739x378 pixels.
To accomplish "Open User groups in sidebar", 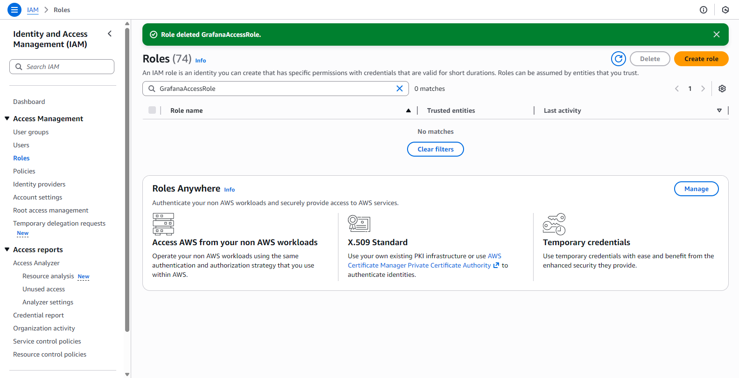I will click(x=31, y=132).
